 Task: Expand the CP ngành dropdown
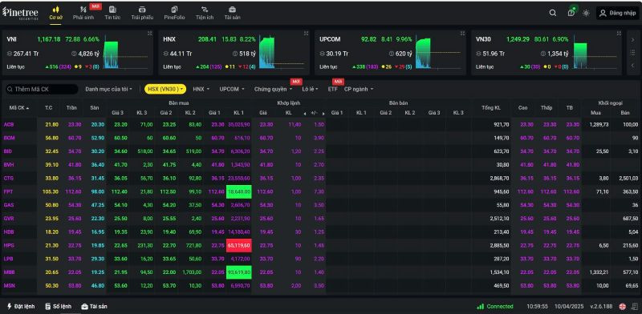pyautogui.click(x=359, y=89)
